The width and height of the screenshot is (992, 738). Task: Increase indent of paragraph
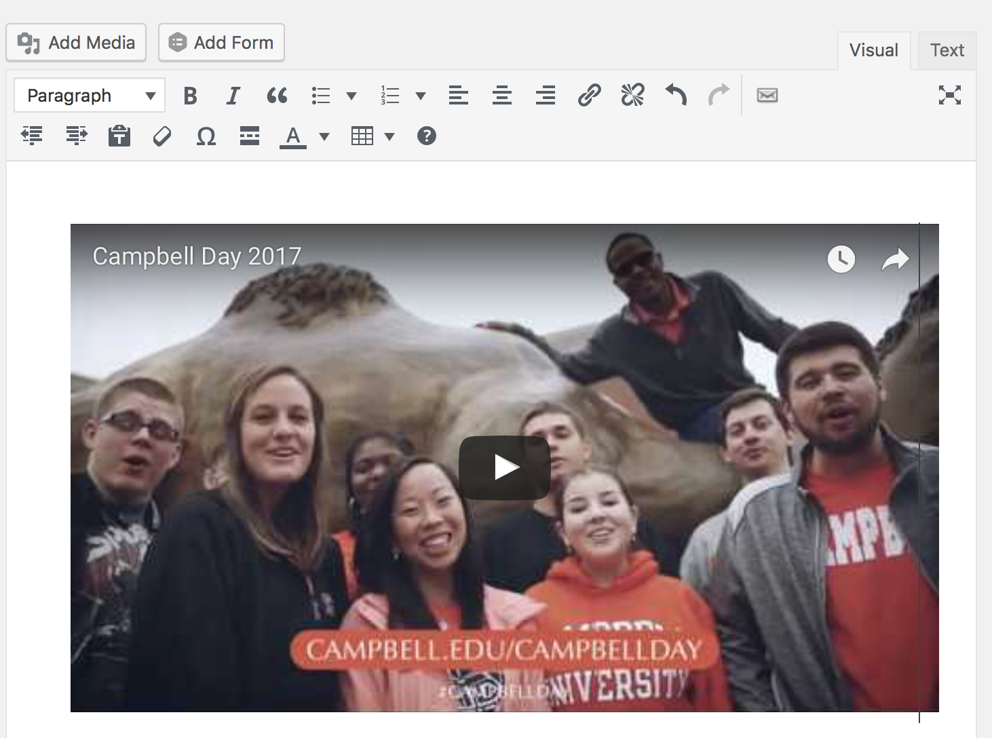(x=76, y=136)
